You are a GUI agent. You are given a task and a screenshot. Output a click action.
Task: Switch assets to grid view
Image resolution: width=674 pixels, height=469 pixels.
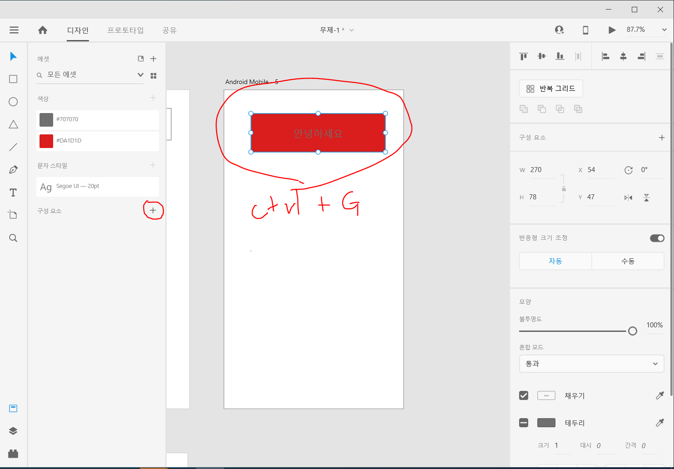154,76
